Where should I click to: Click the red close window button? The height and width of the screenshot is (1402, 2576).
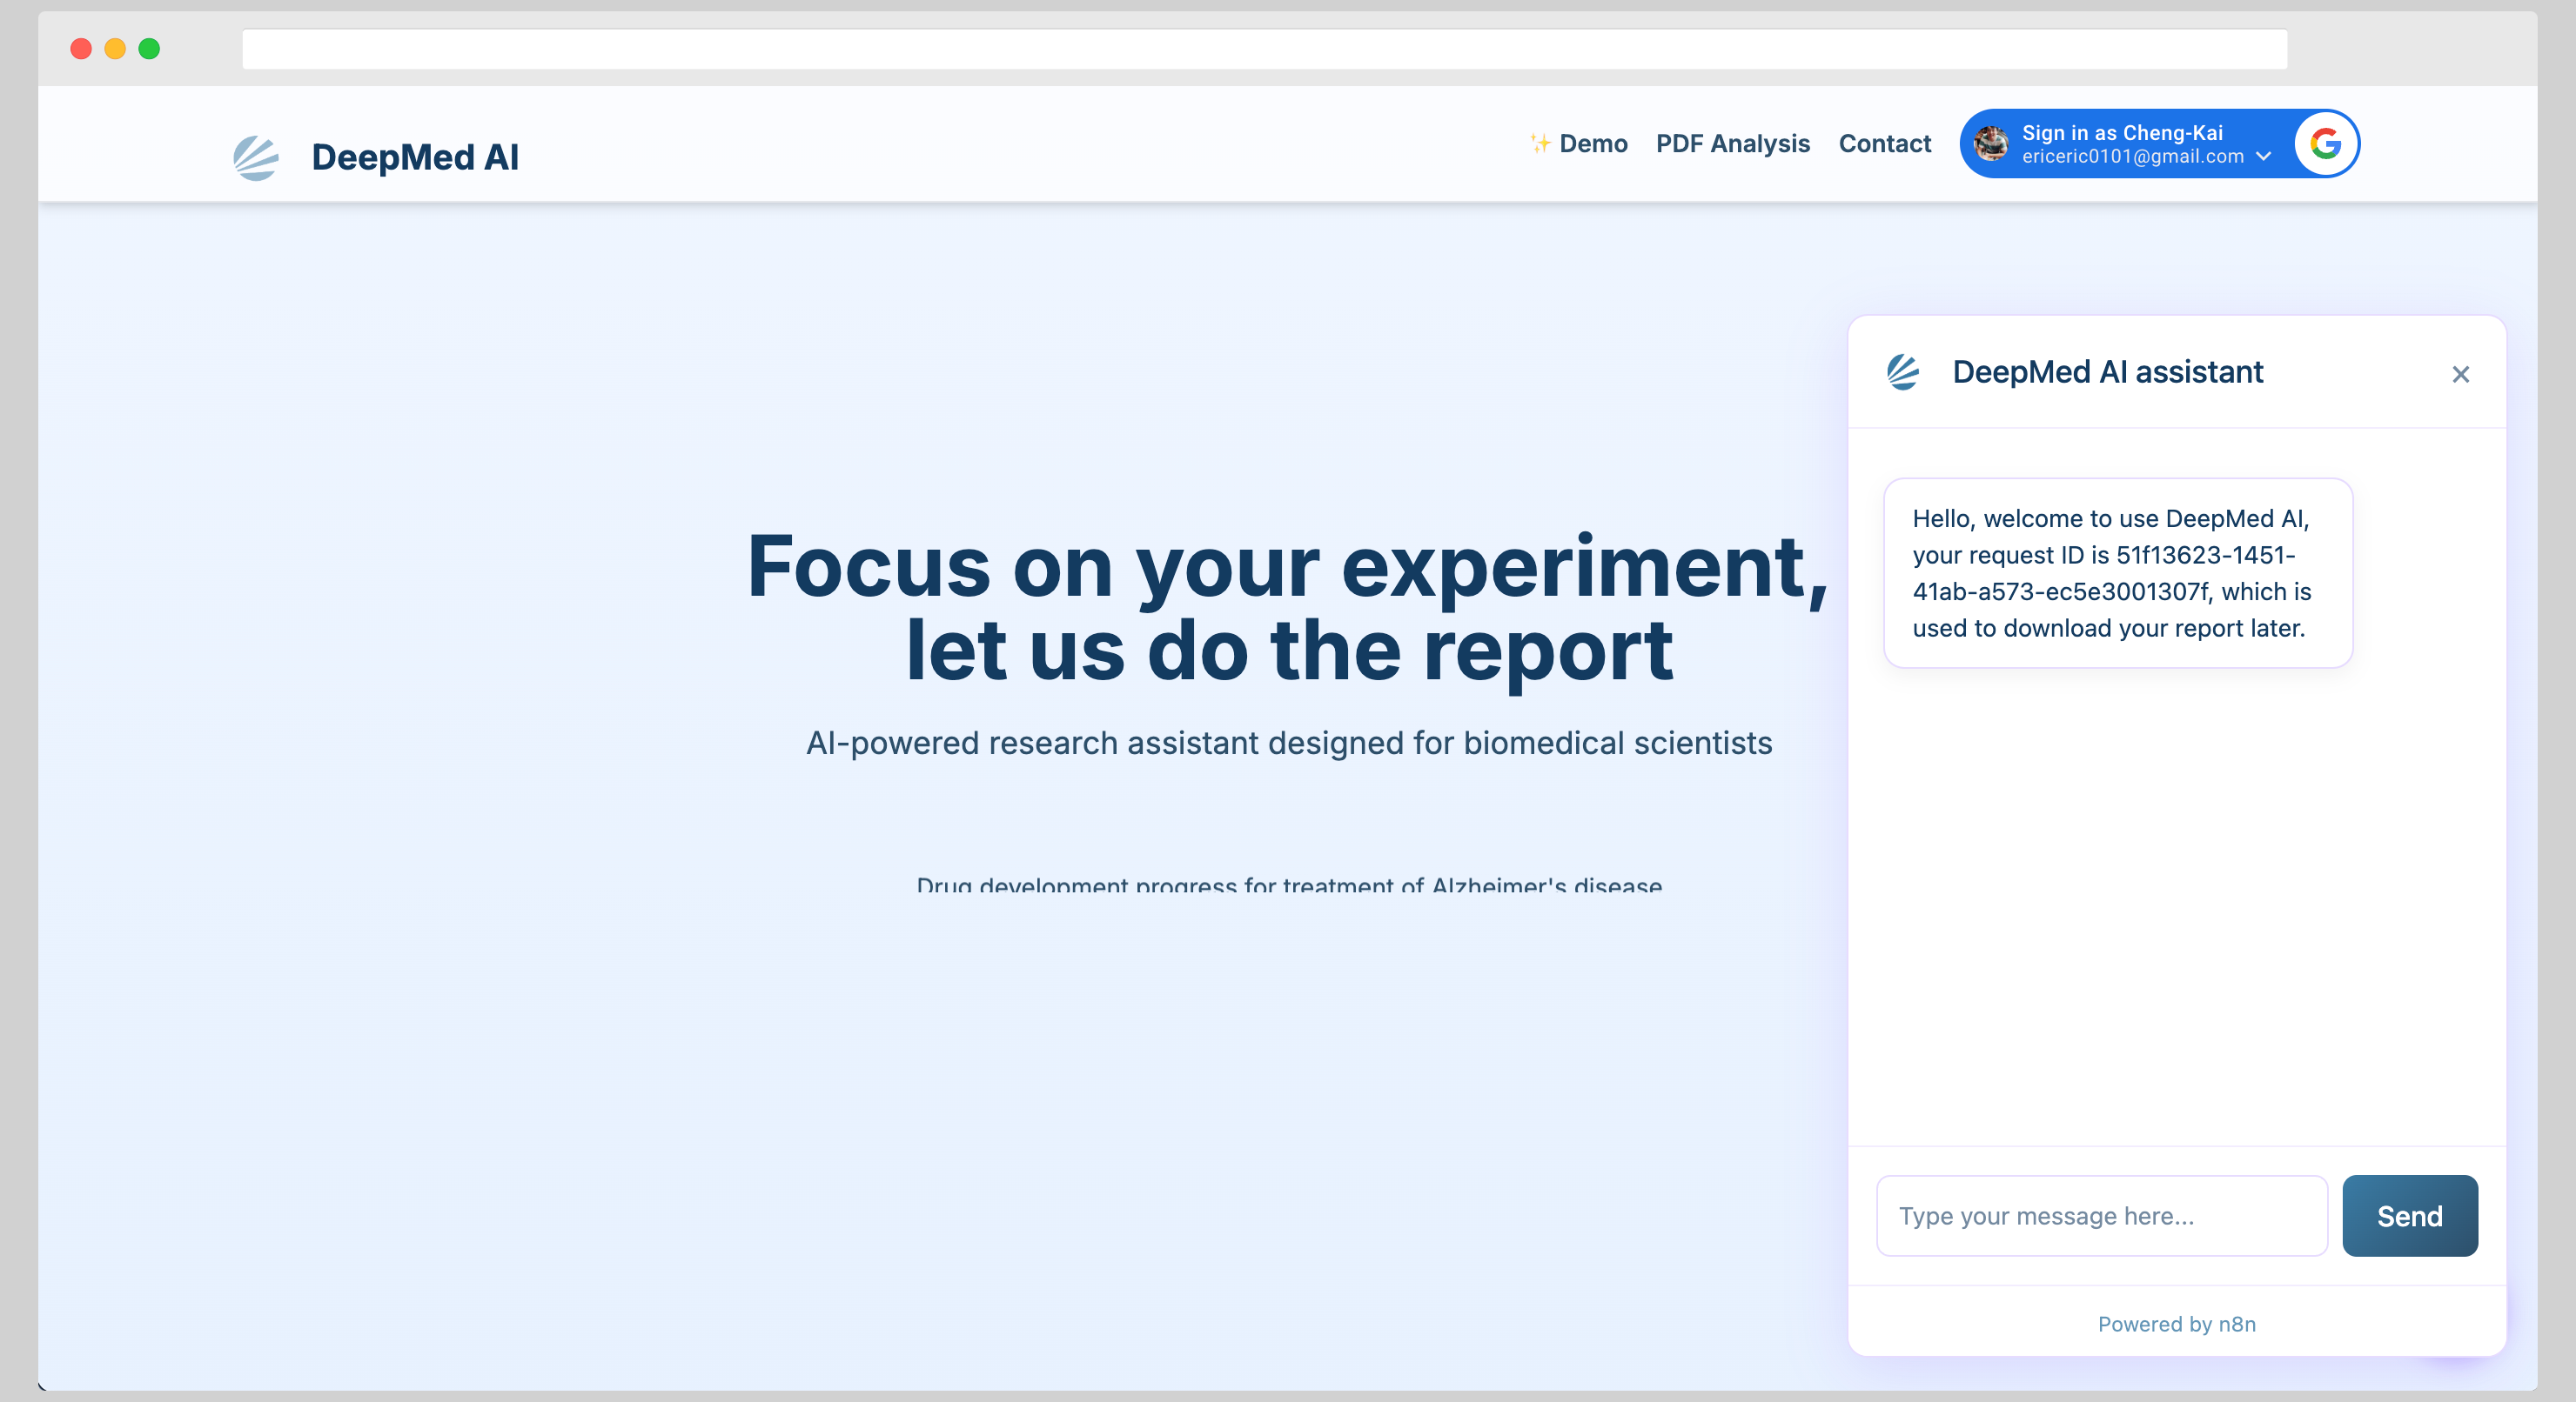point(81,49)
